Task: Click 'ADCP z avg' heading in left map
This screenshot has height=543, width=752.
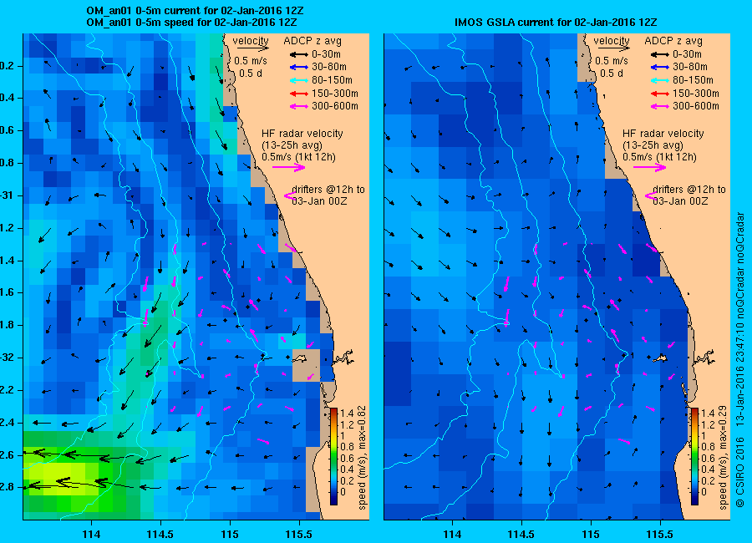Action: [x=312, y=41]
